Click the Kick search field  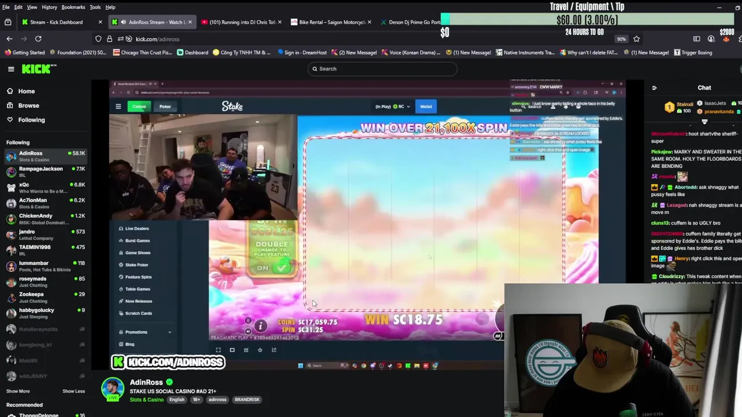(382, 69)
